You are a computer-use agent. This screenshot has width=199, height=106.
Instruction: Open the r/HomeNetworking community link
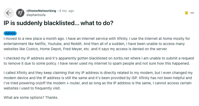[41, 11]
